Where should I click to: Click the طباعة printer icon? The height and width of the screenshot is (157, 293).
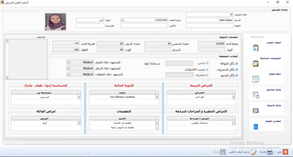click(x=269, y=152)
